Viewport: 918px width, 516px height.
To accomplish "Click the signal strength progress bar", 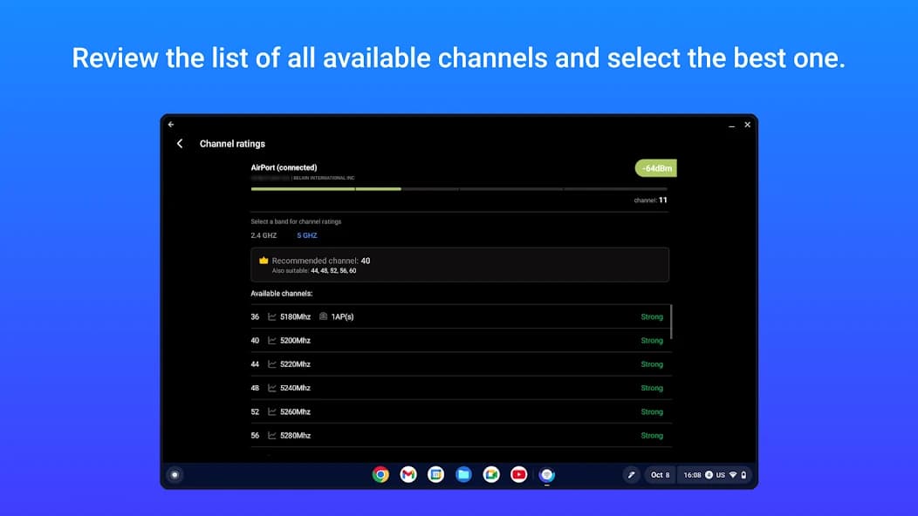I will pos(458,188).
